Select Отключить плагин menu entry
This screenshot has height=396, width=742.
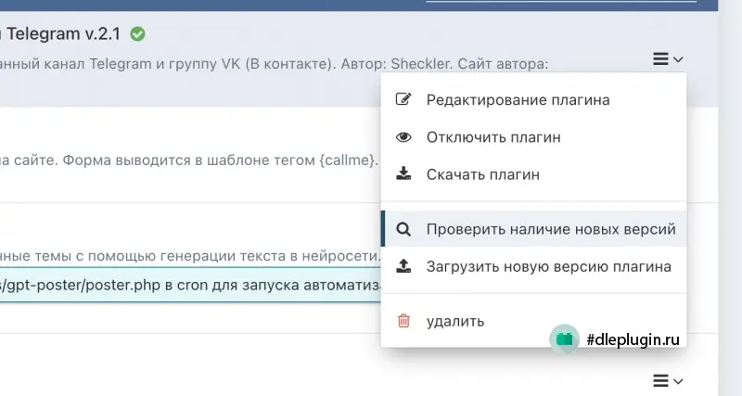click(x=534, y=137)
